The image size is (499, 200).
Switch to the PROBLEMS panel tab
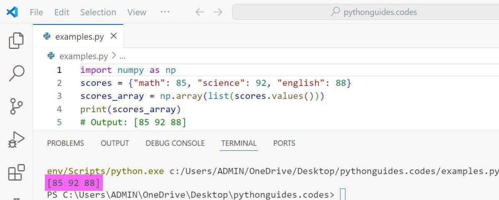65,143
